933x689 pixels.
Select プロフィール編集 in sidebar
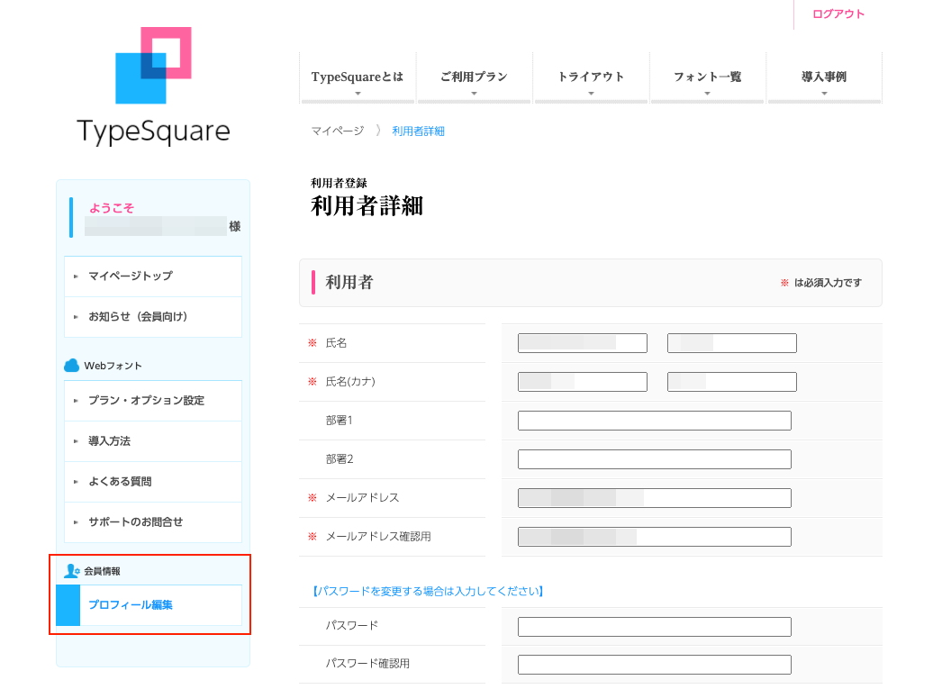[149, 605]
